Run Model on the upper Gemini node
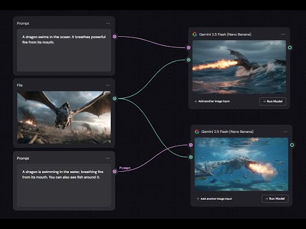The width and height of the screenshot is (306, 229). [x=273, y=101]
